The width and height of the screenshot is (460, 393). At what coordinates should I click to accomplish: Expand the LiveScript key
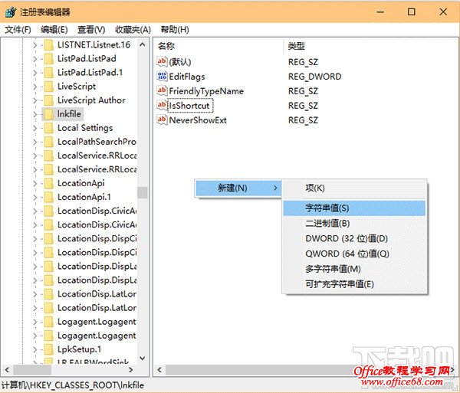click(x=35, y=87)
